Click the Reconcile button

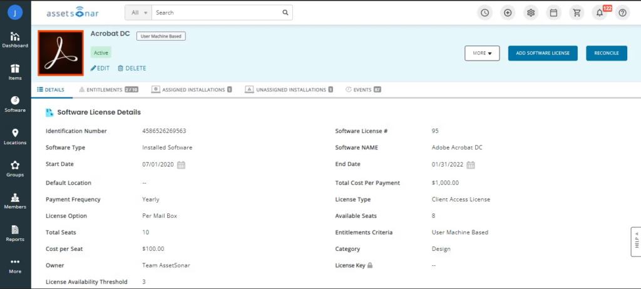(x=606, y=54)
